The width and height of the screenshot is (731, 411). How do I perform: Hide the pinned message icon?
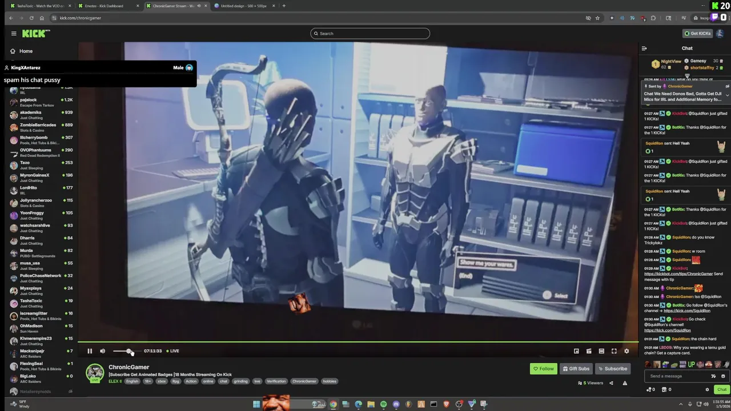727,86
